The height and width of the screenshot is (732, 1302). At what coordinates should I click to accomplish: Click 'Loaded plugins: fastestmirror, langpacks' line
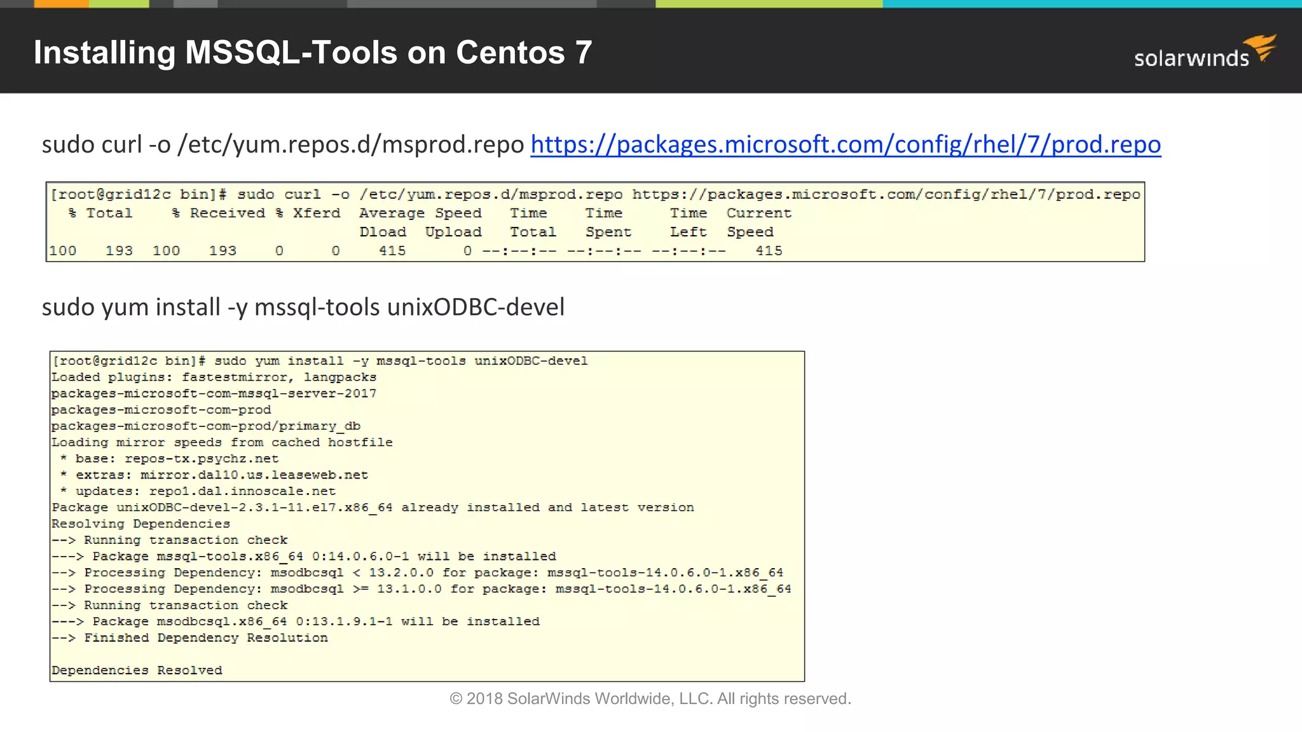(x=214, y=377)
